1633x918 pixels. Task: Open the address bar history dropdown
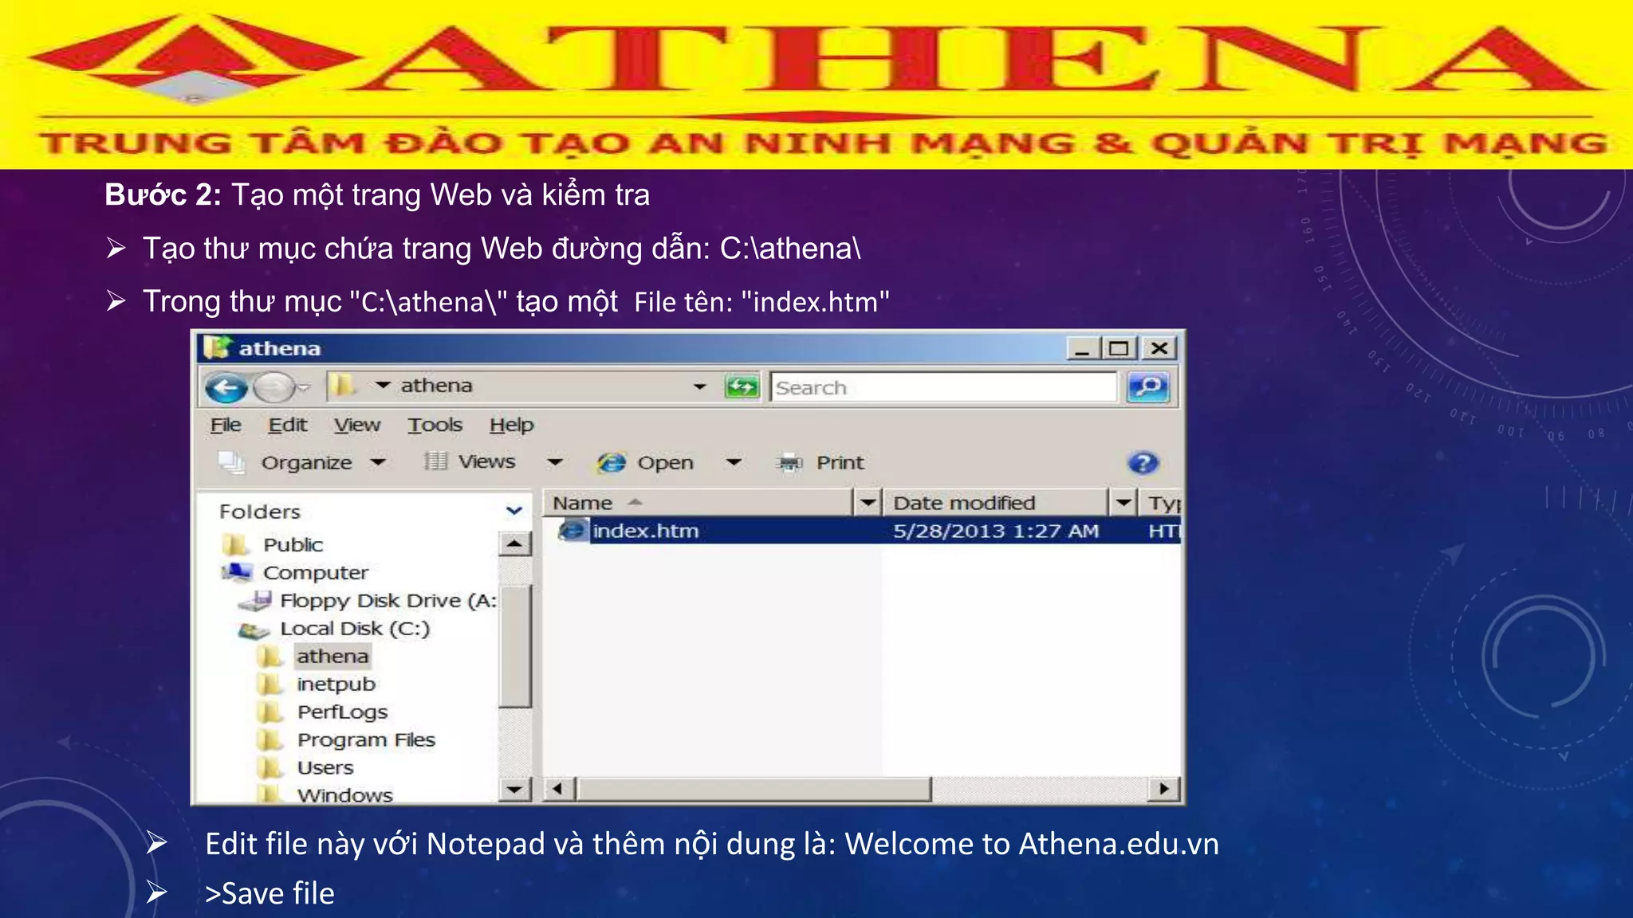pyautogui.click(x=699, y=387)
